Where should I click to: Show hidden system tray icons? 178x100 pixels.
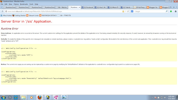(x=152, y=97)
